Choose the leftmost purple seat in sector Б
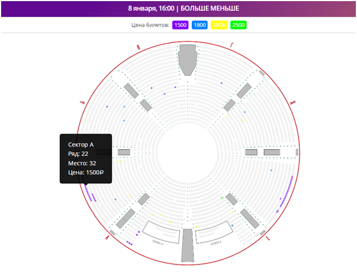 (107, 106)
